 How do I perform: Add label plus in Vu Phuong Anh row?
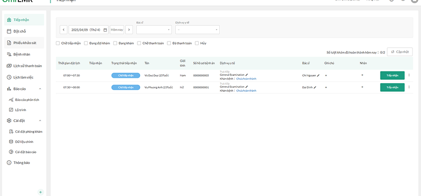tap(362, 87)
